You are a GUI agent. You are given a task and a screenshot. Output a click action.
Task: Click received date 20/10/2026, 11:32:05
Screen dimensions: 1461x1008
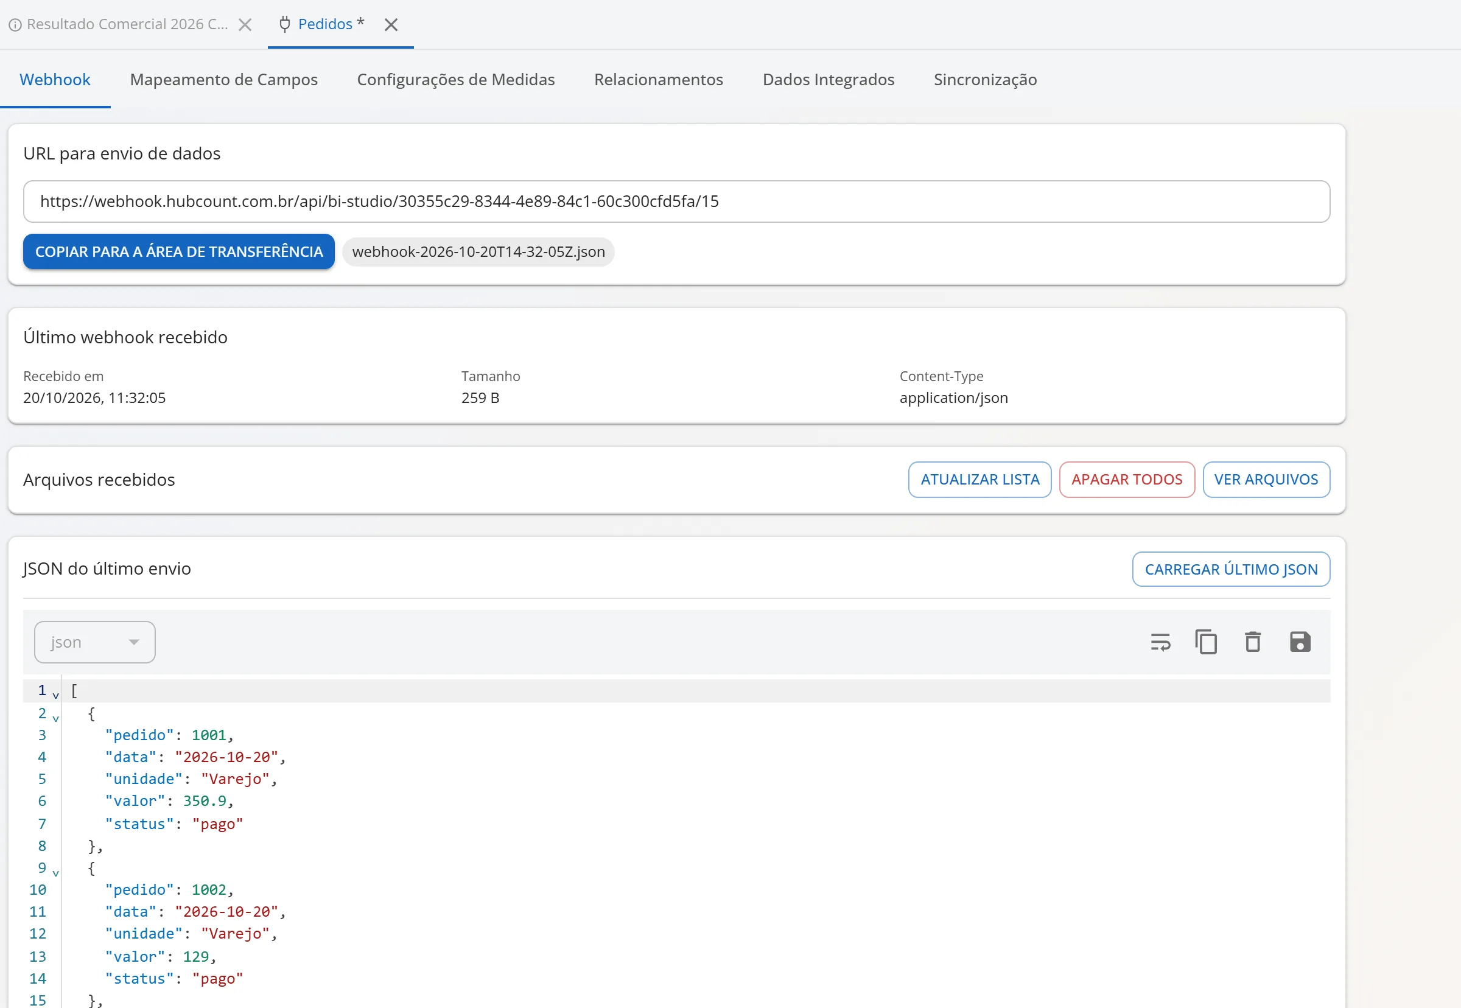point(94,398)
